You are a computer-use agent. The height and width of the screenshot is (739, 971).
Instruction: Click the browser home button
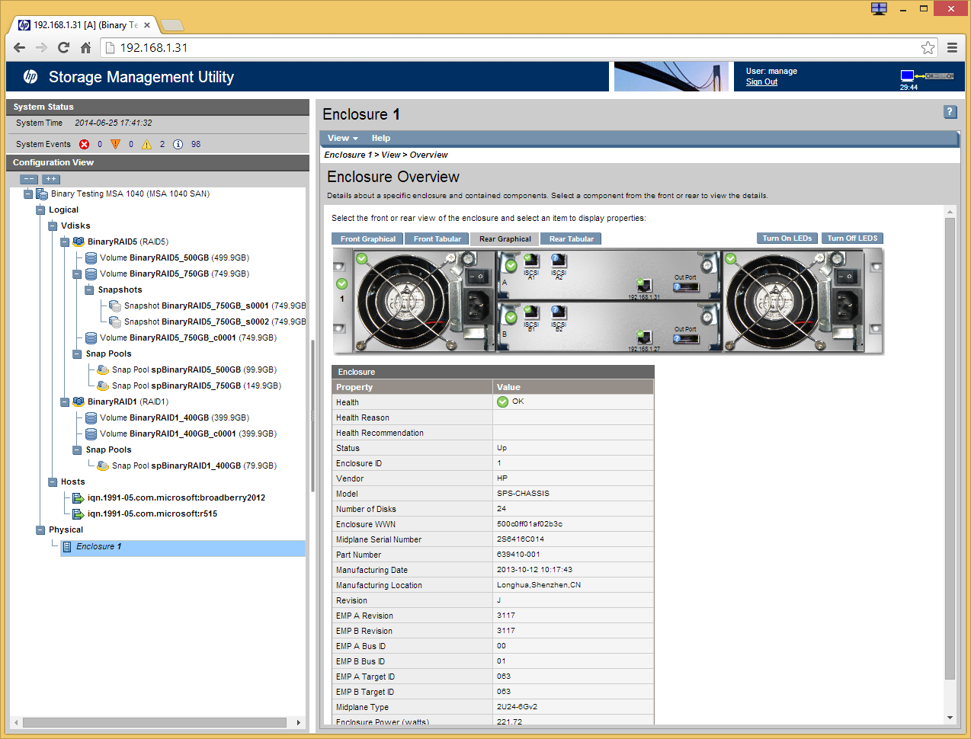(85, 47)
